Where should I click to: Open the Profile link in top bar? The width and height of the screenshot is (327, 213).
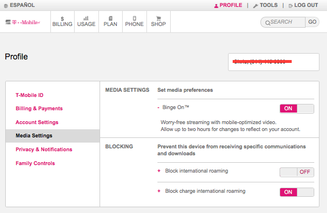231,5
